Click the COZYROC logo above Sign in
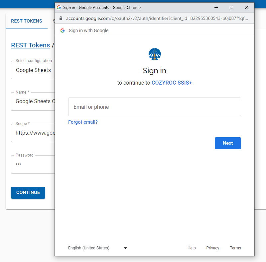Screen dimensions: 266x262 (x=155, y=54)
